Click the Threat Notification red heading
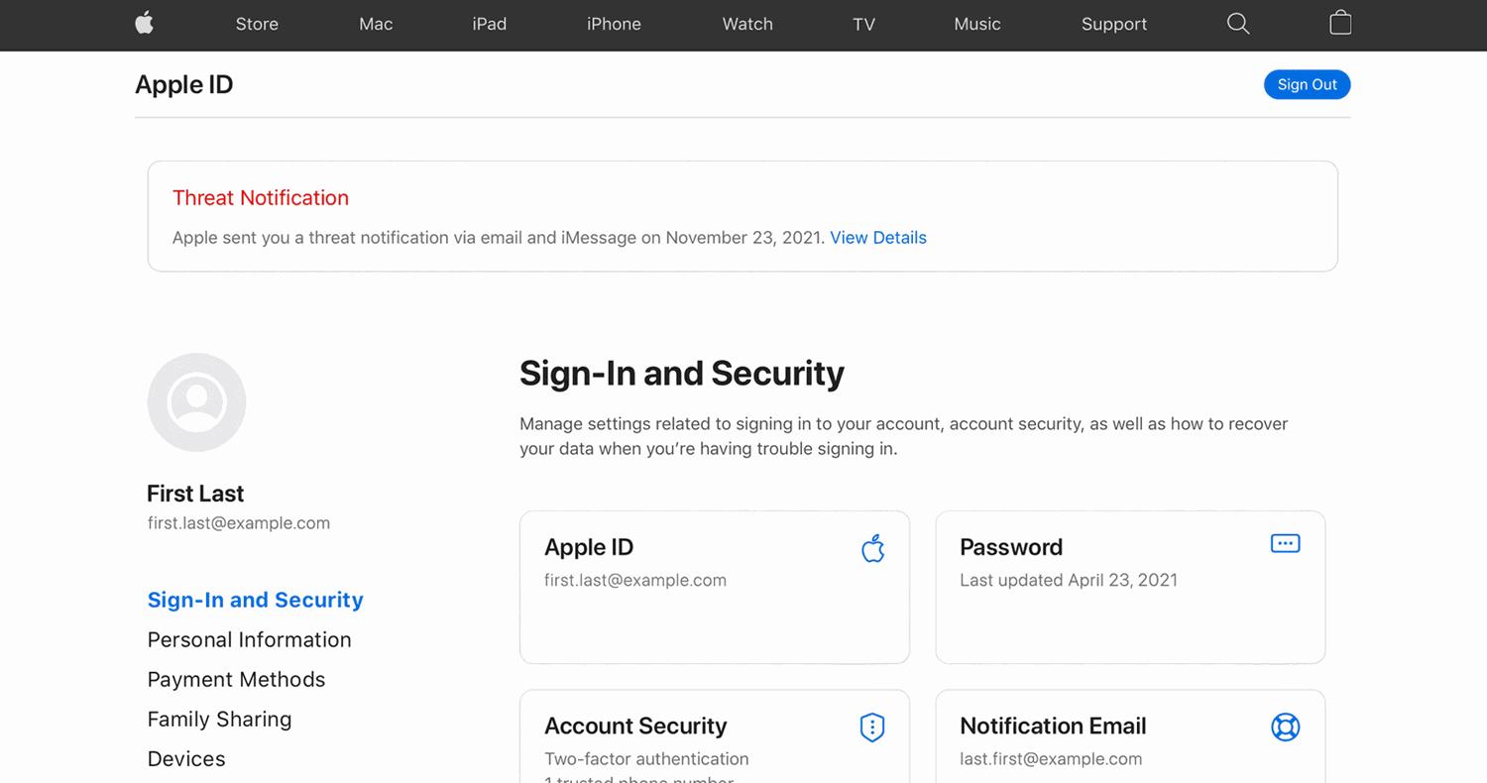Screen dimensions: 1487x783 tap(261, 197)
